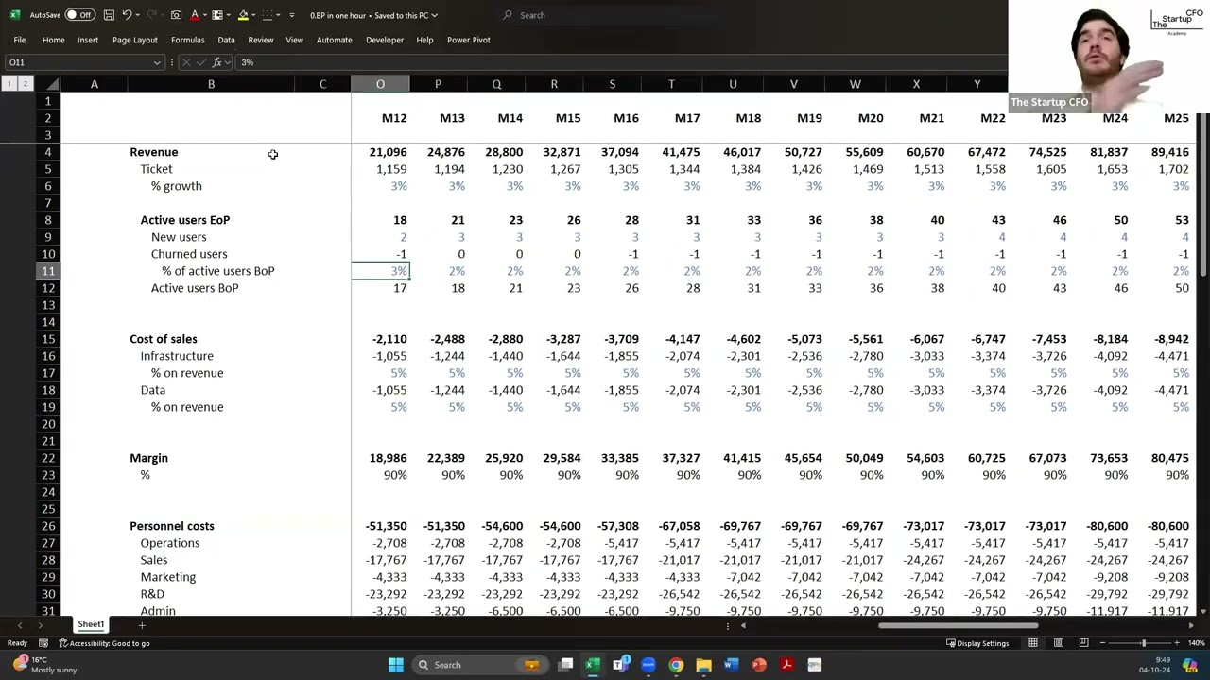Screen dimensions: 1210x680
Task: Open the borders dropdown arrow
Action: [277, 15]
